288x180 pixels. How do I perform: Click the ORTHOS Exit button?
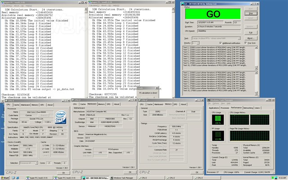(251, 32)
